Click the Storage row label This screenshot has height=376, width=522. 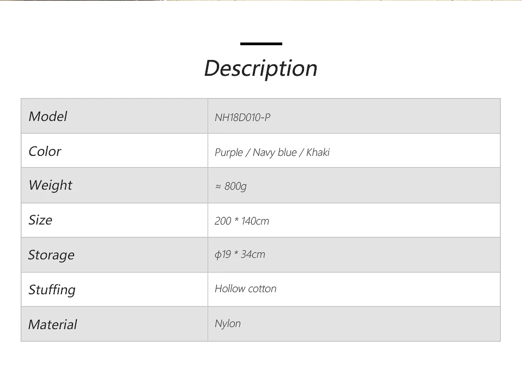[51, 255]
